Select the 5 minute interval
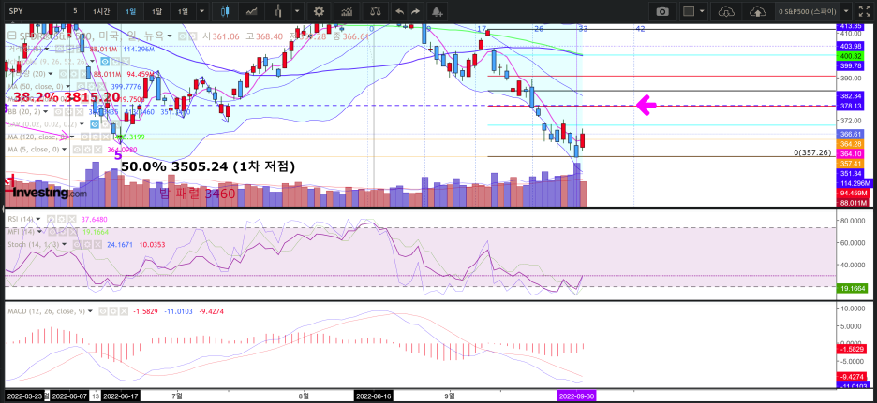877x403 pixels. [75, 11]
